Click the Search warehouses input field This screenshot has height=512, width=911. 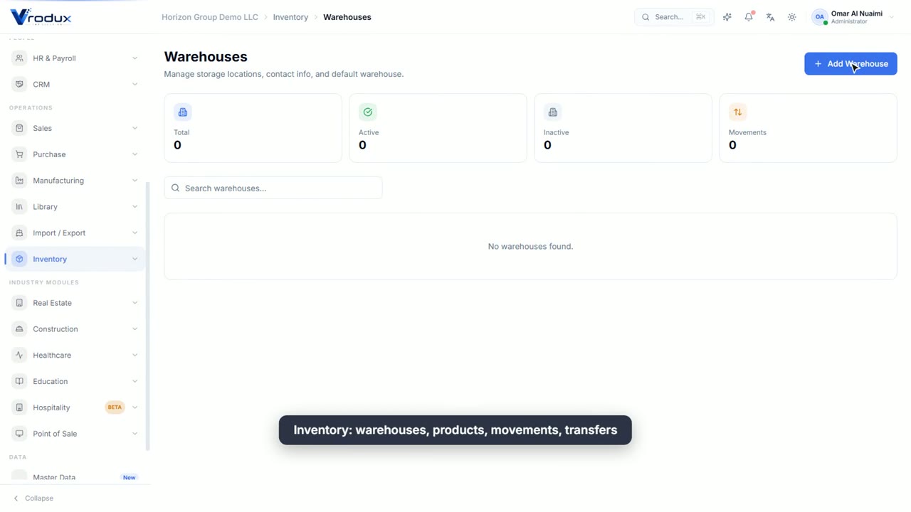[273, 188]
